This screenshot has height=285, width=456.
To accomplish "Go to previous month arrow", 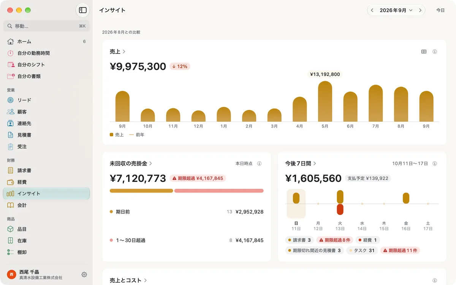I will [x=372, y=10].
